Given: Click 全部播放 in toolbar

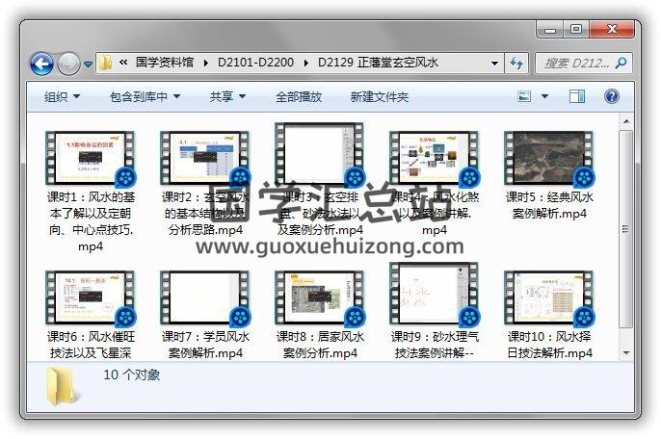Looking at the screenshot, I should tap(299, 97).
